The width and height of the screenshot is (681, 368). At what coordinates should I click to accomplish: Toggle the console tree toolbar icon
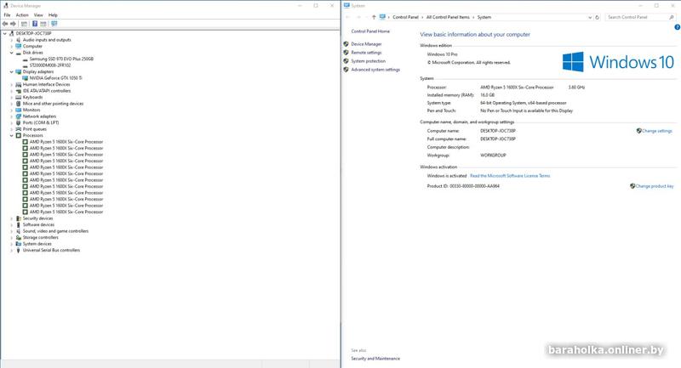[x=25, y=24]
